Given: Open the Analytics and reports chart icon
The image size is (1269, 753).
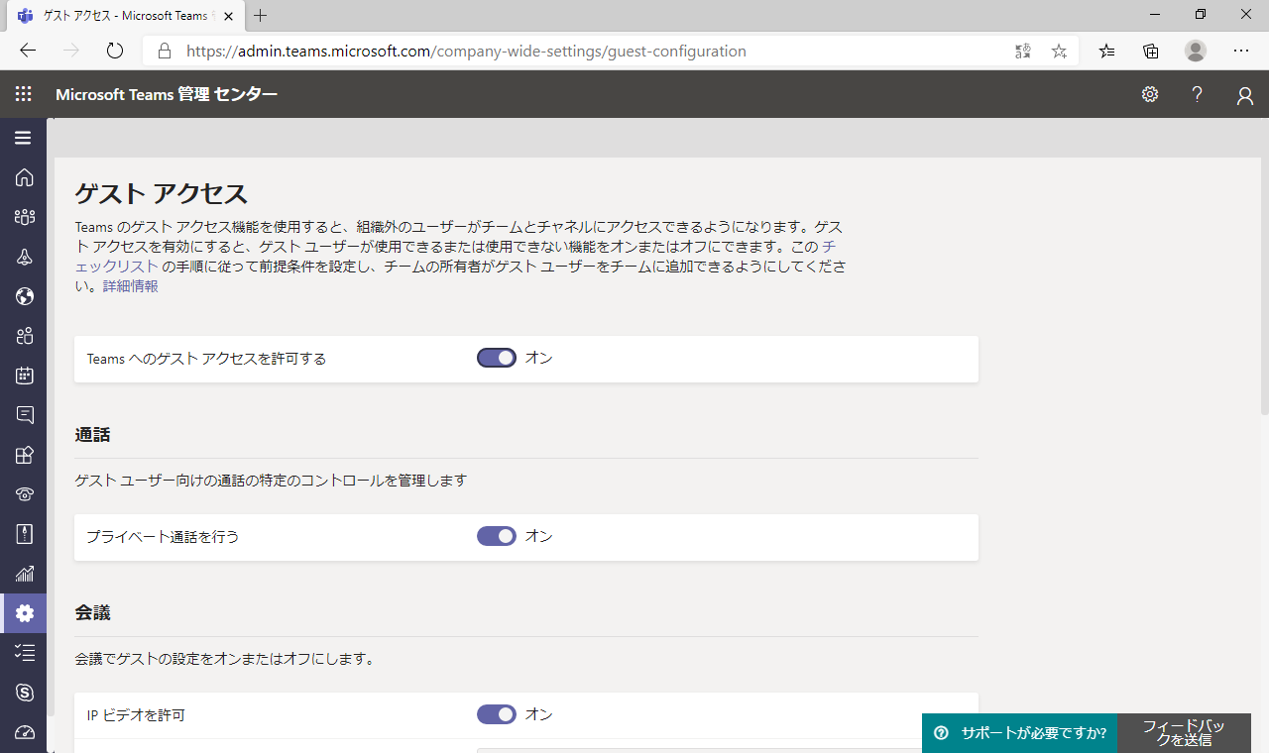Looking at the screenshot, I should [25, 574].
